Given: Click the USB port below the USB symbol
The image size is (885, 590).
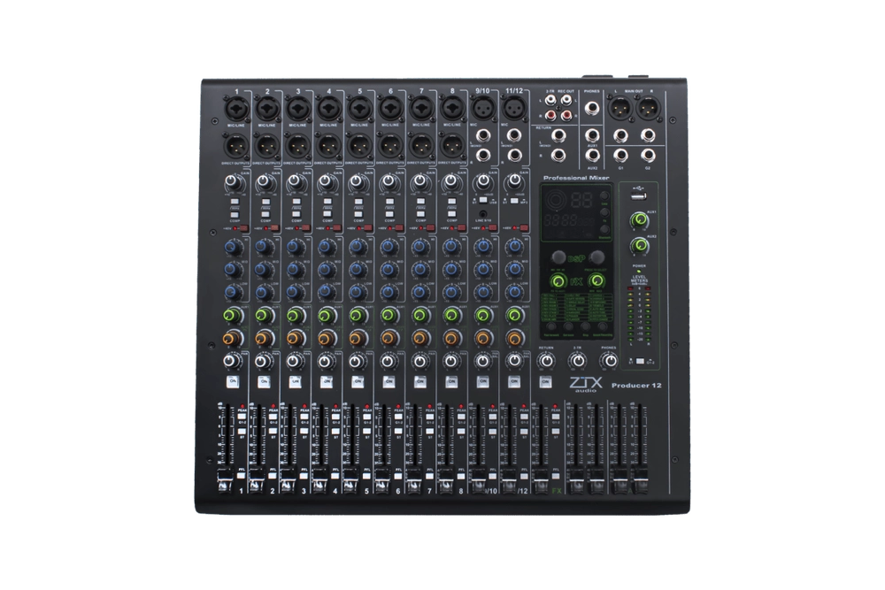Looking at the screenshot, I should pyautogui.click(x=638, y=196).
